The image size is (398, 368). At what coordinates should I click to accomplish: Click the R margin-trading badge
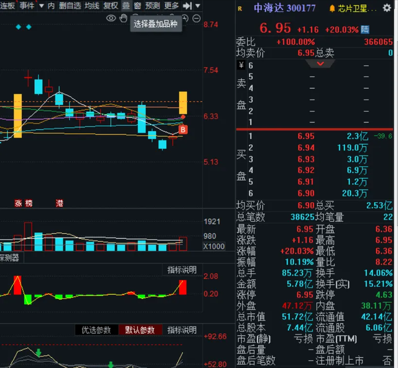tap(240, 9)
